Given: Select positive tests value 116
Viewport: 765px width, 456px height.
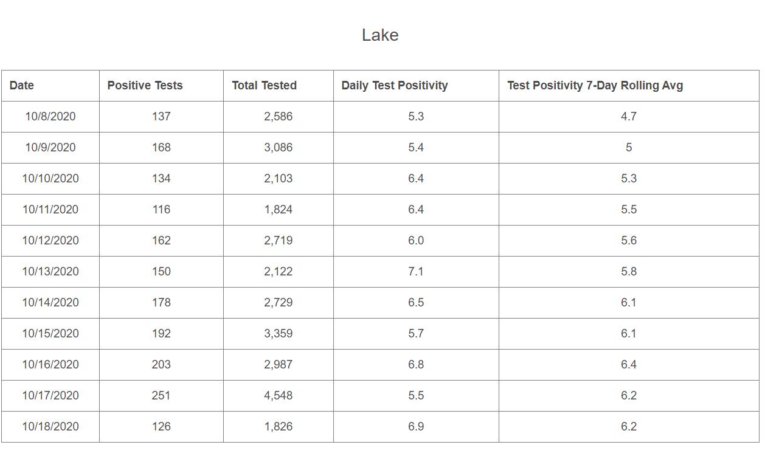Looking at the screenshot, I should (161, 210).
